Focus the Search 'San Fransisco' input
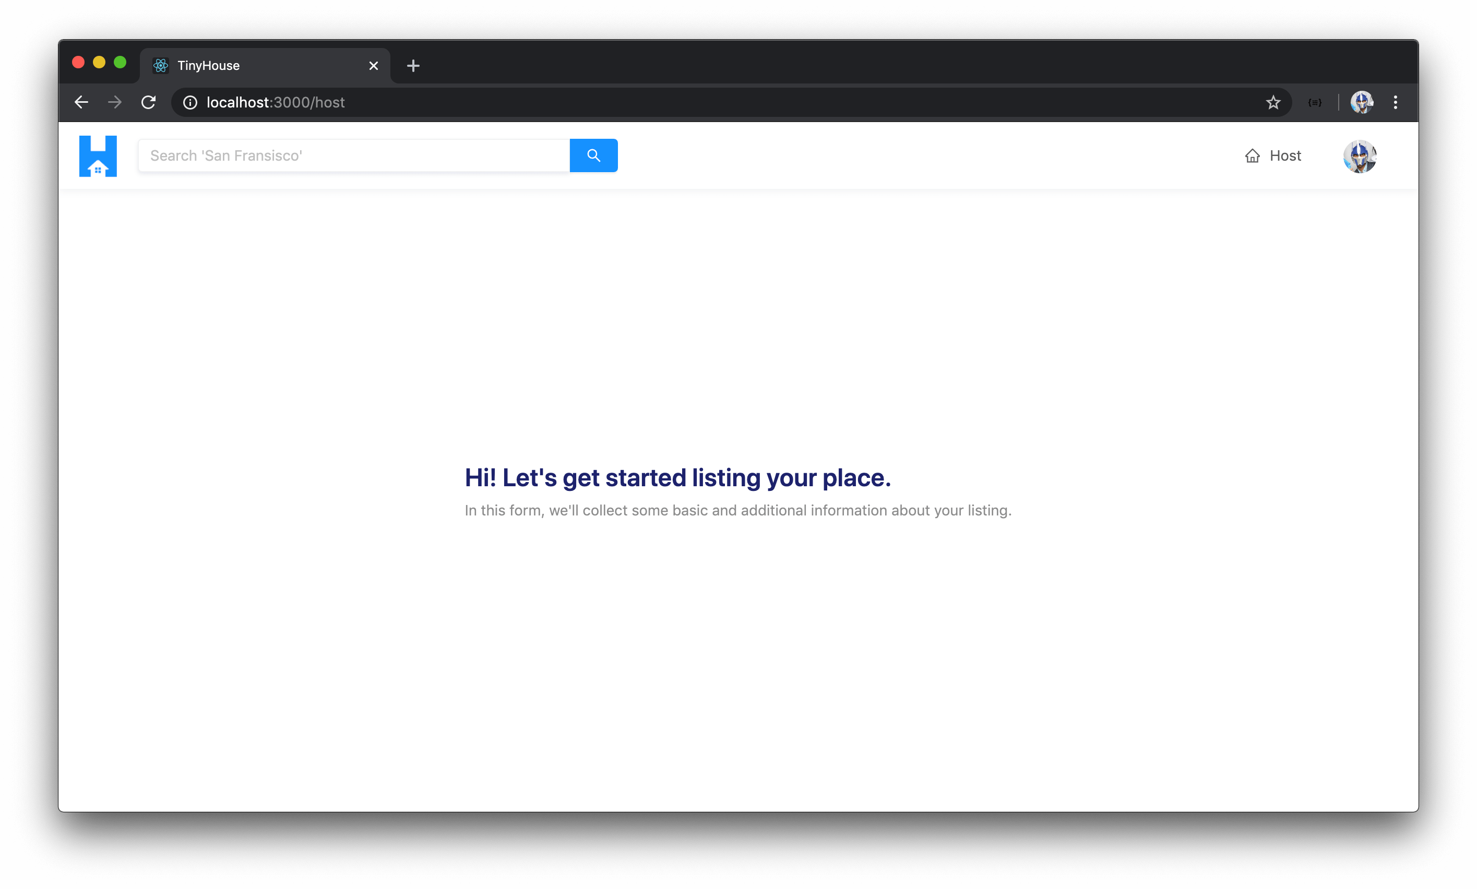Screen dimensions: 1477x889 click(x=354, y=156)
